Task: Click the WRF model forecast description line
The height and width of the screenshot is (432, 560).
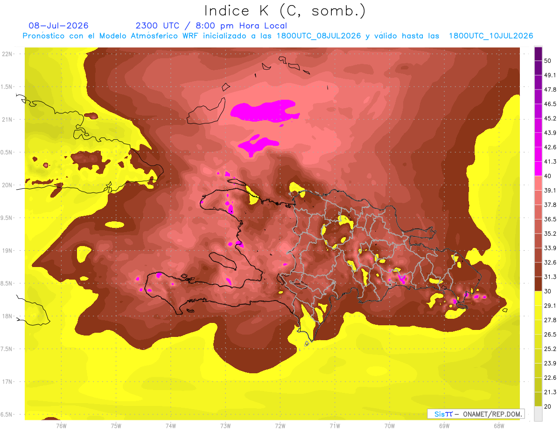Action: click(278, 36)
